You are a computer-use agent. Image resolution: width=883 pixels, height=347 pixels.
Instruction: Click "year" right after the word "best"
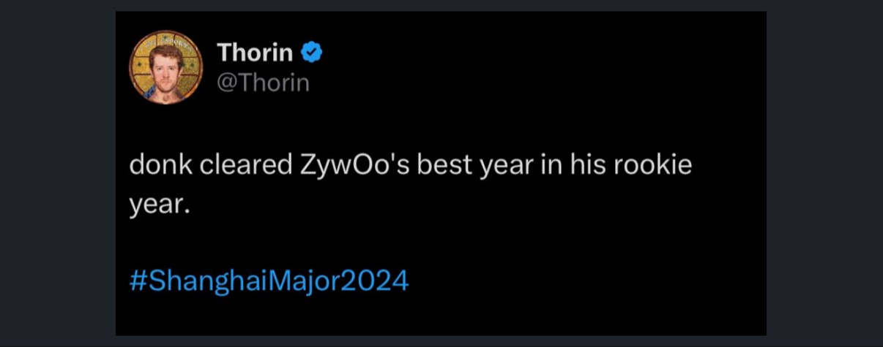click(x=499, y=167)
